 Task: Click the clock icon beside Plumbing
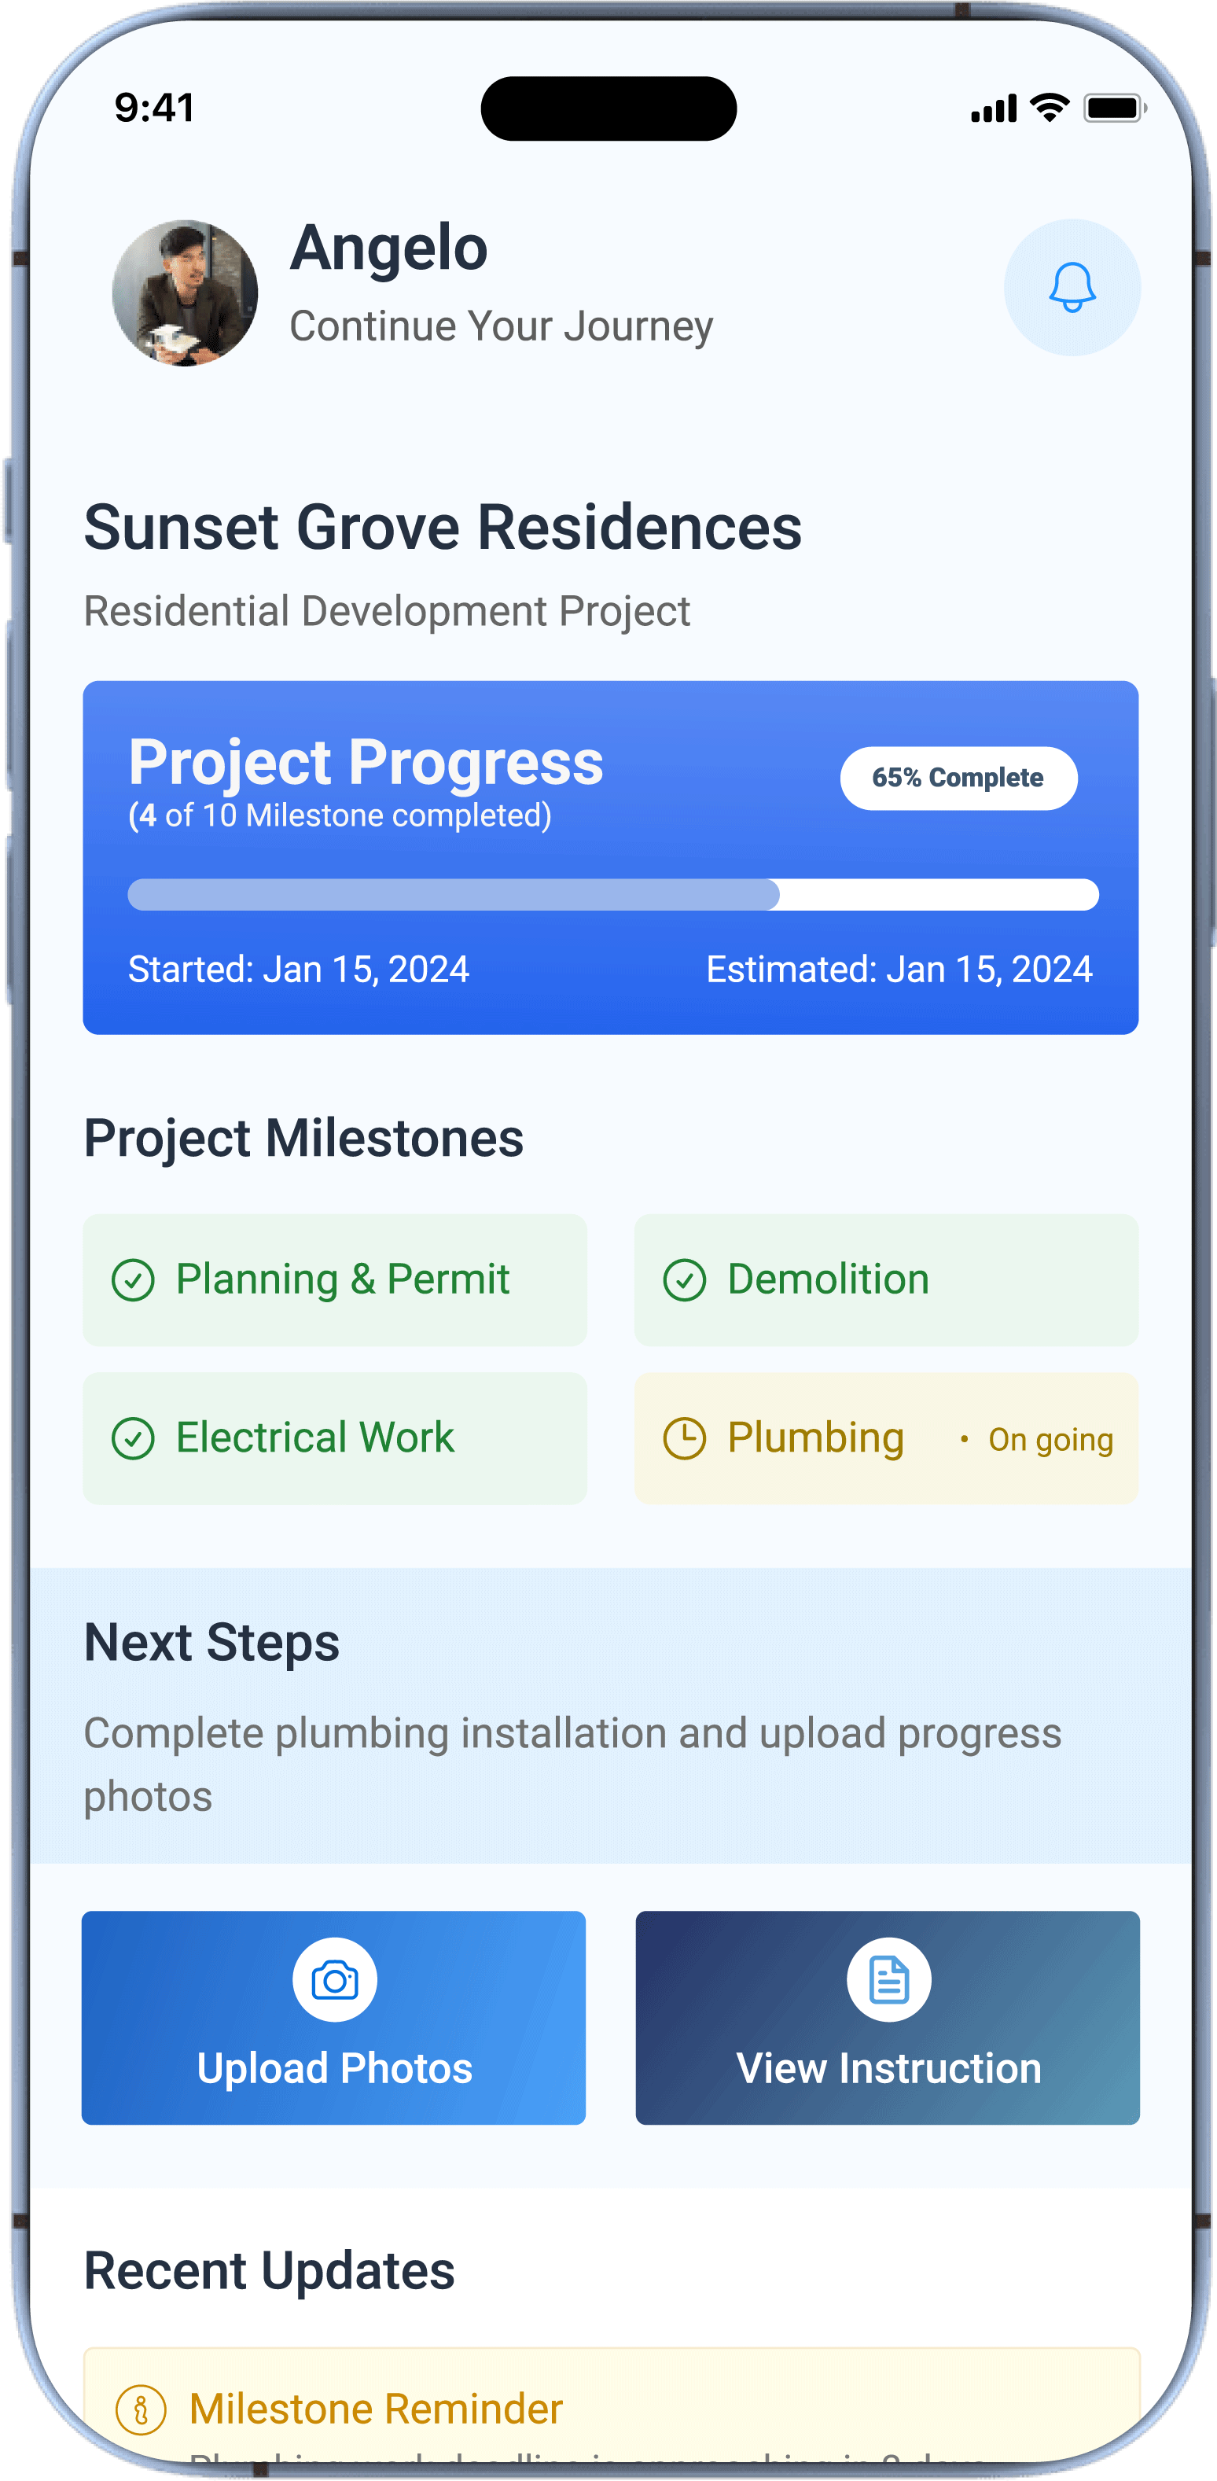[x=685, y=1438]
